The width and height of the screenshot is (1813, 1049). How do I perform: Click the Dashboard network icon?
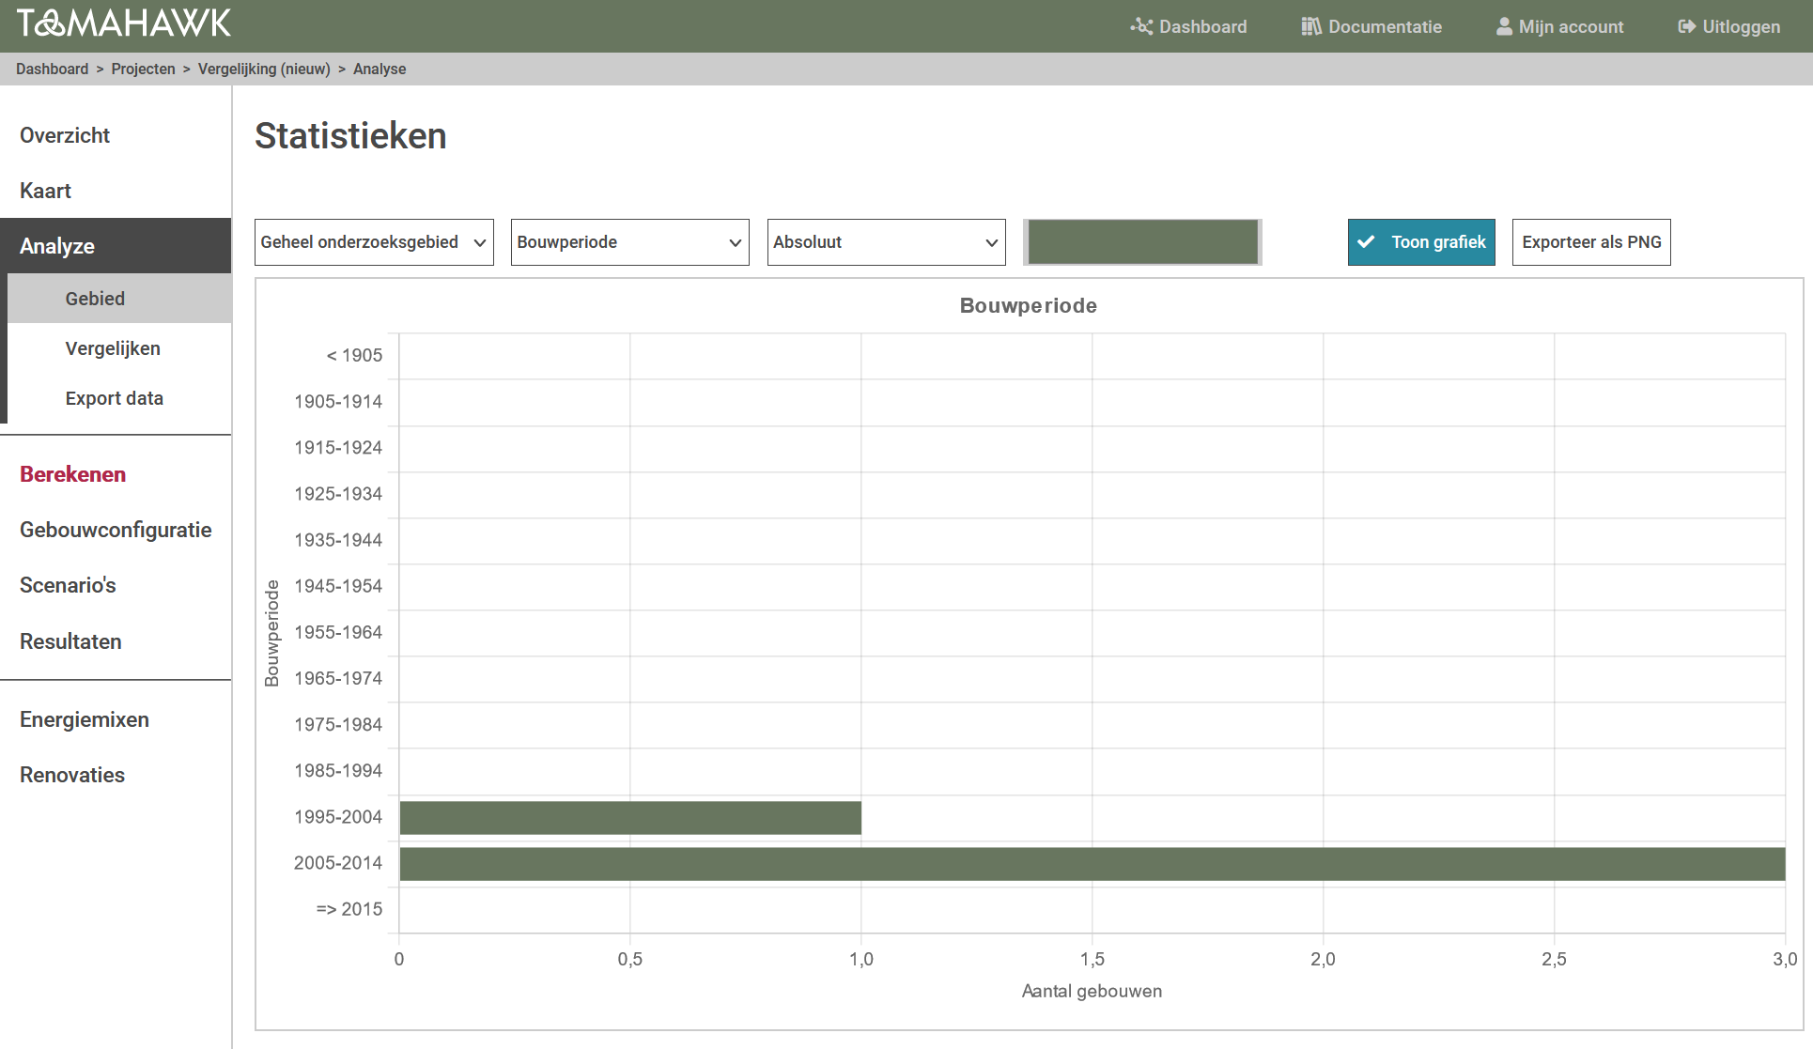coord(1141,26)
